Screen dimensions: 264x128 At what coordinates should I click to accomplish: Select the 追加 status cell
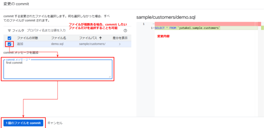[x=20, y=44]
